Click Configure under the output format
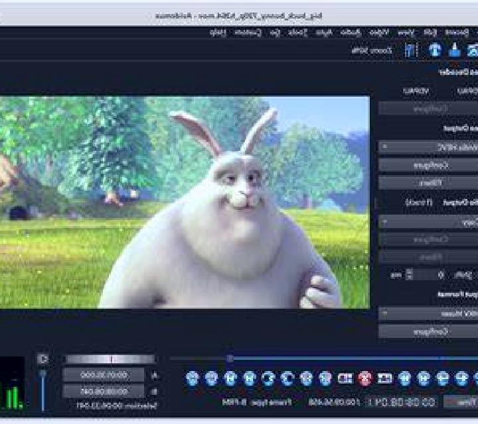The width and height of the screenshot is (478, 424). point(428,331)
